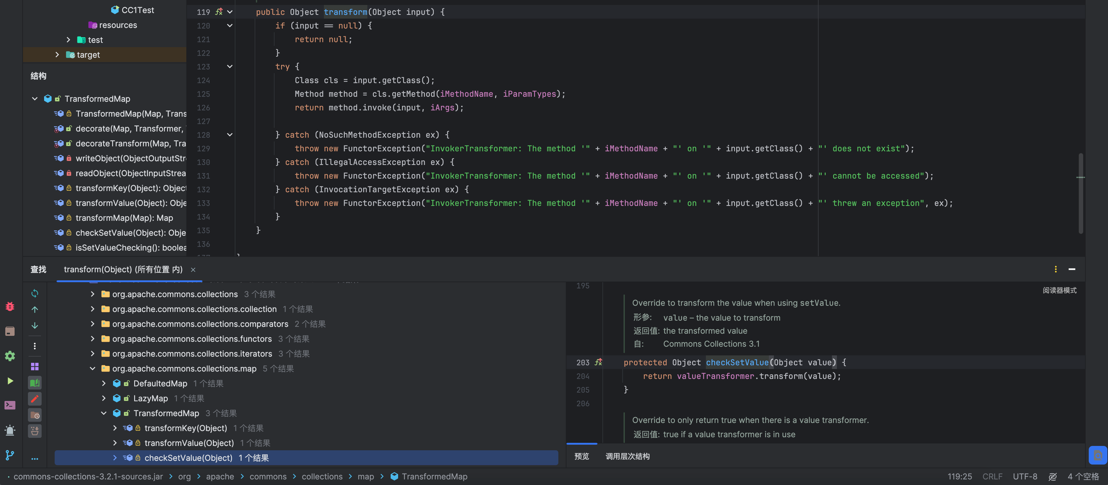Expand org.apache.commons.collections.functors results
Image resolution: width=1108 pixels, height=485 pixels.
[x=93, y=339]
